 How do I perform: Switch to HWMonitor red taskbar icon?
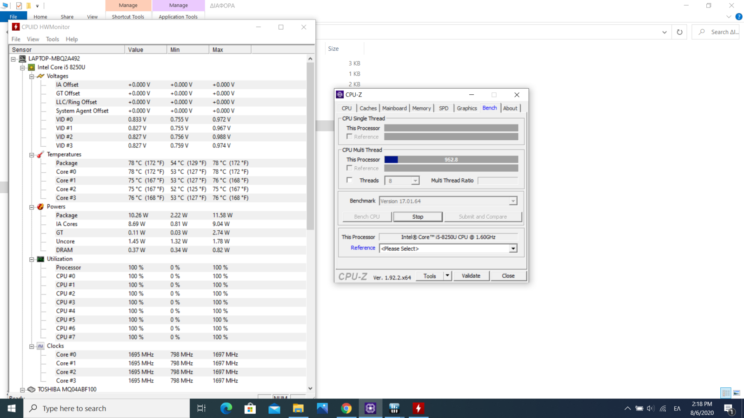[x=418, y=408]
